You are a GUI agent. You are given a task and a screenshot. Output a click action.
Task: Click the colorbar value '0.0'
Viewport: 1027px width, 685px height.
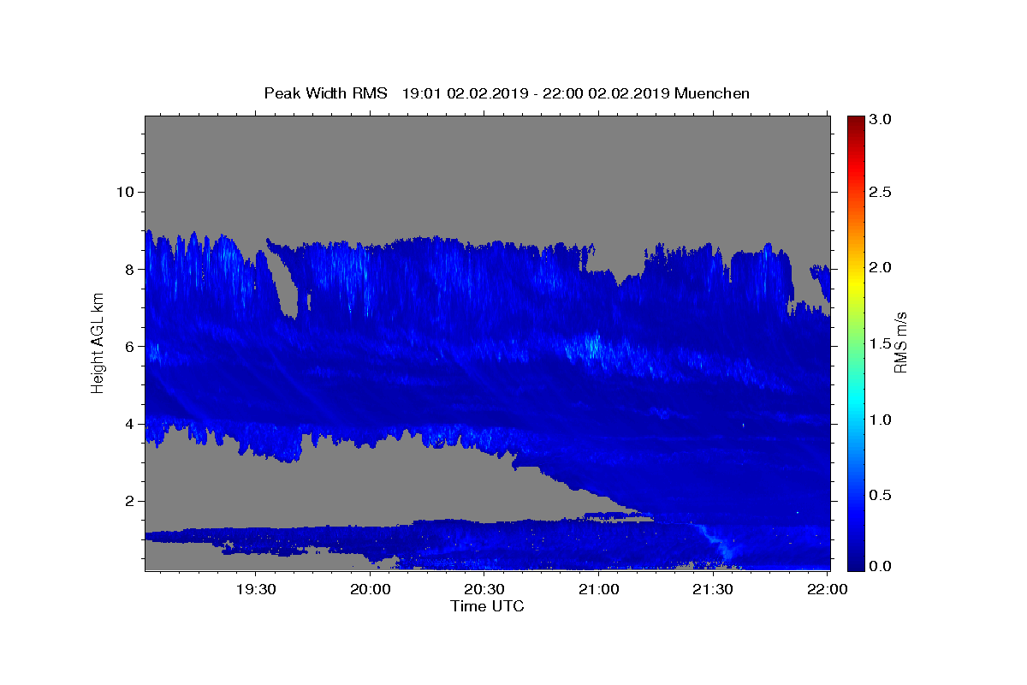click(x=882, y=566)
